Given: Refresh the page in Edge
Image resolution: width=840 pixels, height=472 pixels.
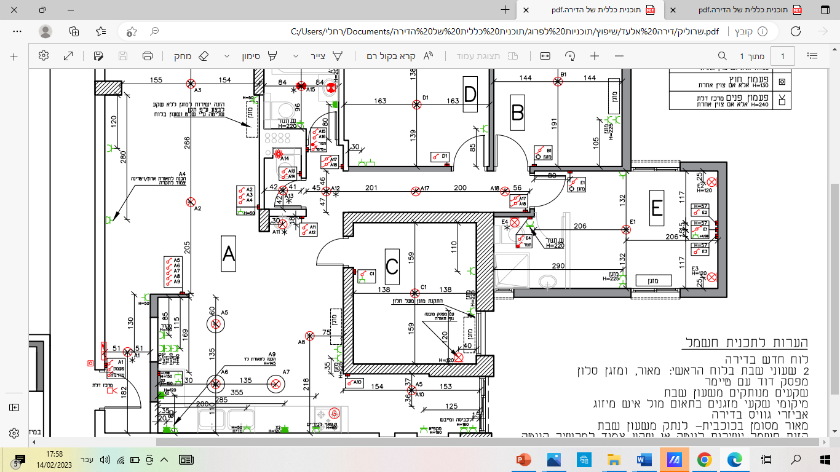Looking at the screenshot, I should coord(796,31).
